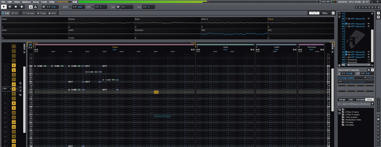
Task: Open the MIDI tab
Action: point(52,13)
